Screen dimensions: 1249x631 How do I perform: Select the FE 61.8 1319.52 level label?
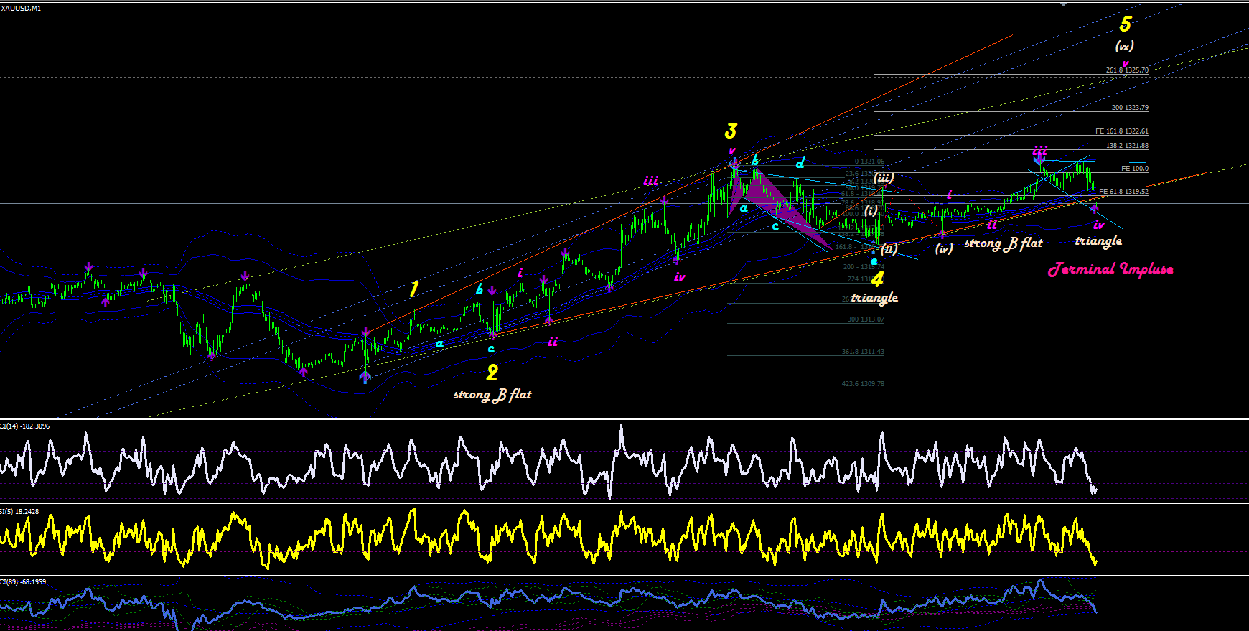coord(1123,192)
